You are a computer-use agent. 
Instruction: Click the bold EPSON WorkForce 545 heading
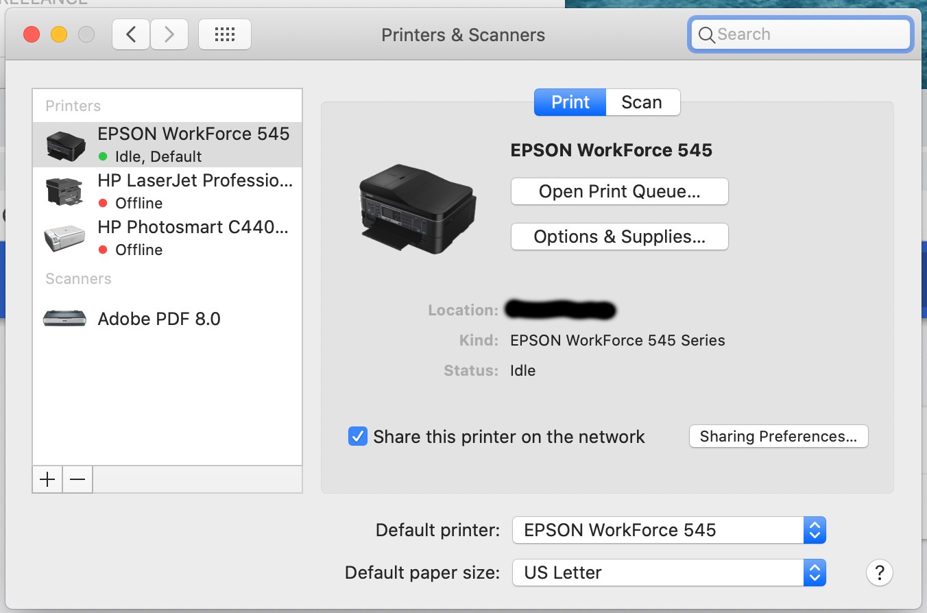tap(611, 150)
